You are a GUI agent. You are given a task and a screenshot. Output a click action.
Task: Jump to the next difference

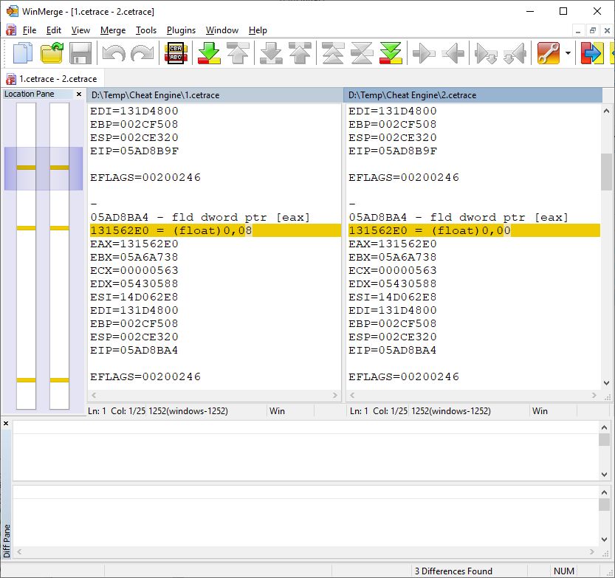[207, 52]
